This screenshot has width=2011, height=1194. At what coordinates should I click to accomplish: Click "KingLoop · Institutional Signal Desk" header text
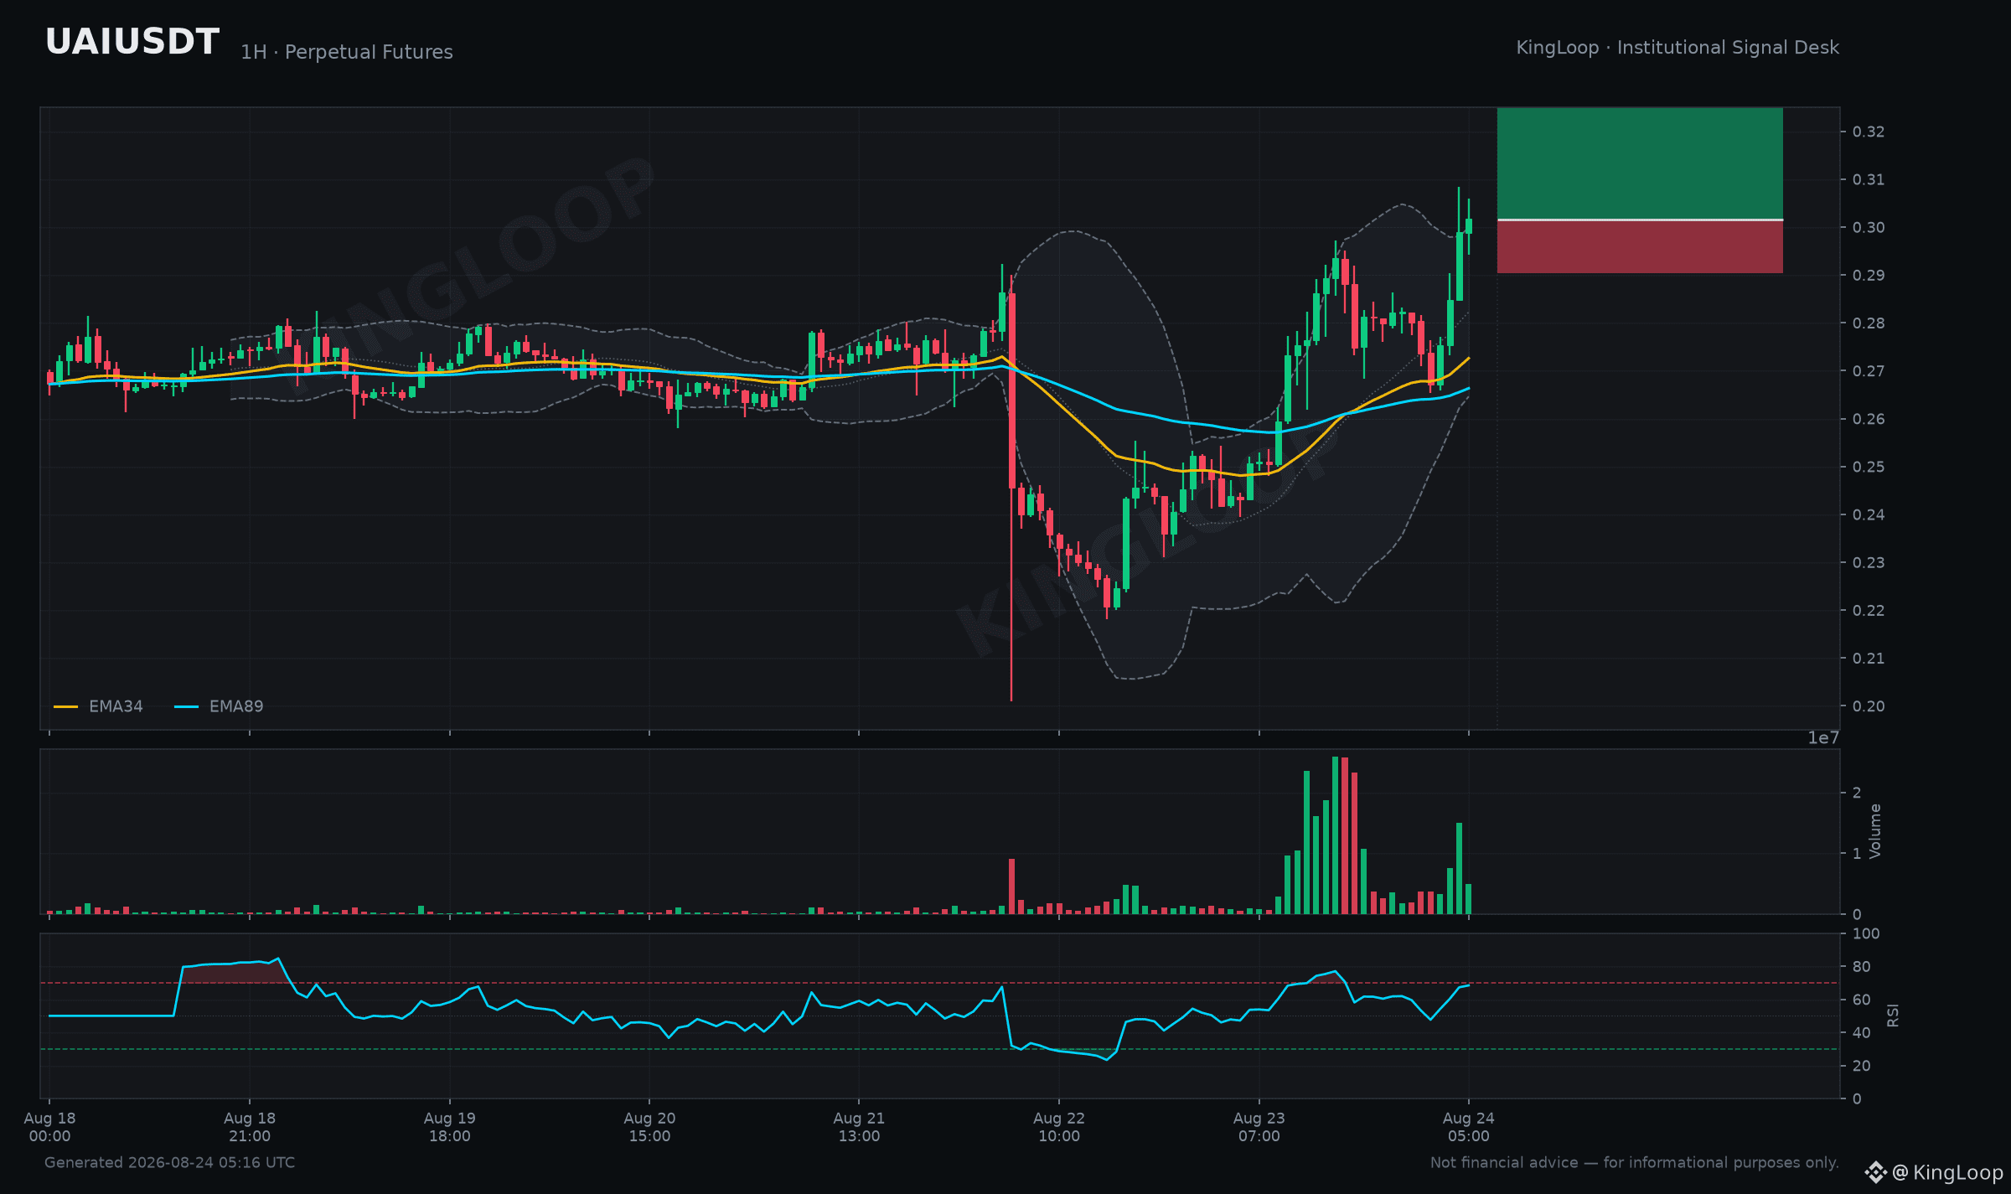[1678, 48]
